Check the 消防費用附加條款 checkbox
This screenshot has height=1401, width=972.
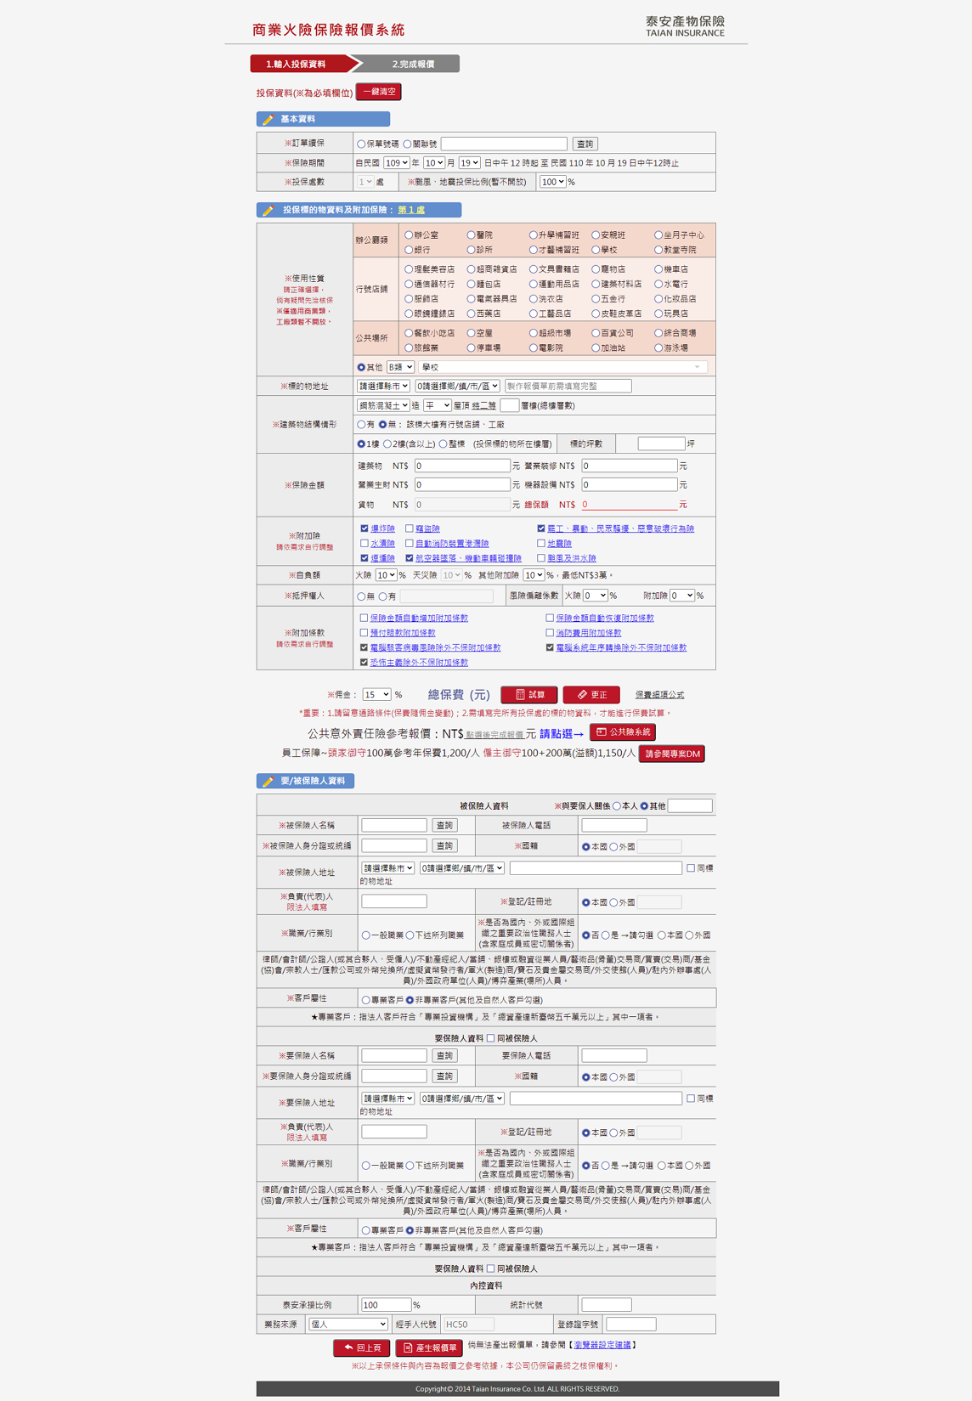pyautogui.click(x=550, y=633)
